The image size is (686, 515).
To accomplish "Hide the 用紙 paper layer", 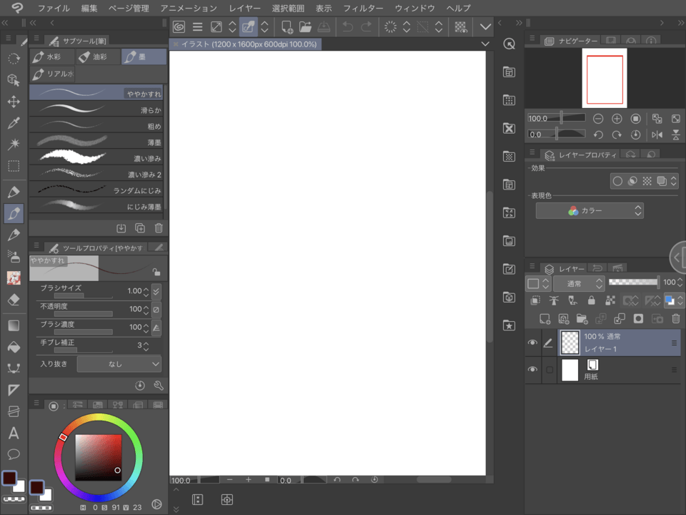I will click(x=532, y=370).
